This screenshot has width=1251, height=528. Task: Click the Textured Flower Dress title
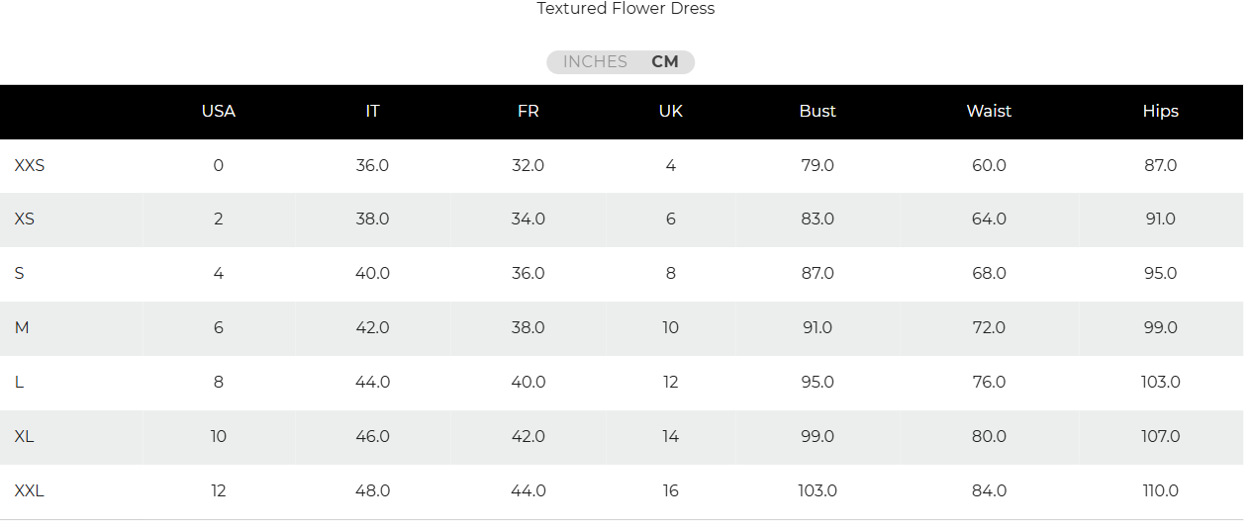coord(625,9)
